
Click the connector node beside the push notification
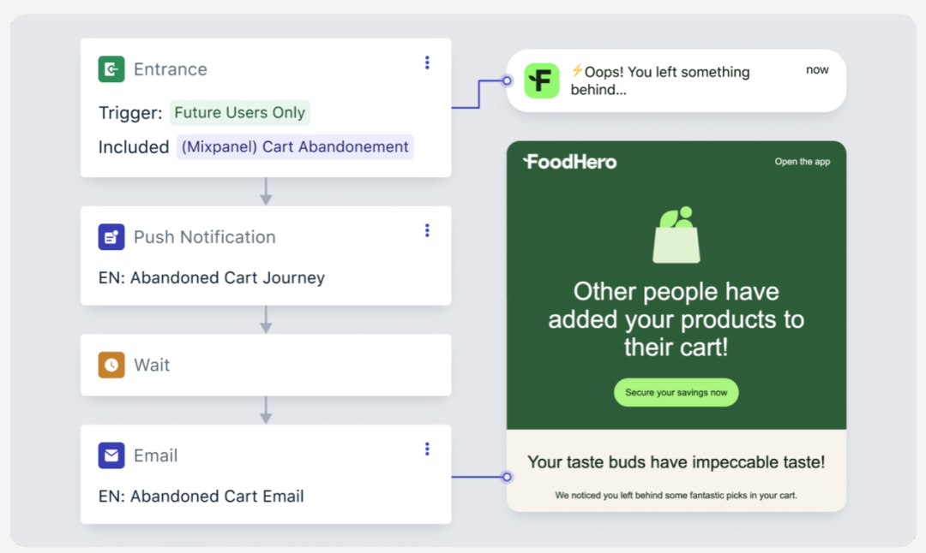pyautogui.click(x=507, y=80)
